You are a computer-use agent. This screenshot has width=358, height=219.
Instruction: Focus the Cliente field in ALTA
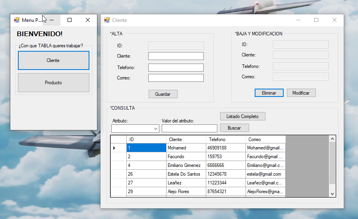point(176,56)
